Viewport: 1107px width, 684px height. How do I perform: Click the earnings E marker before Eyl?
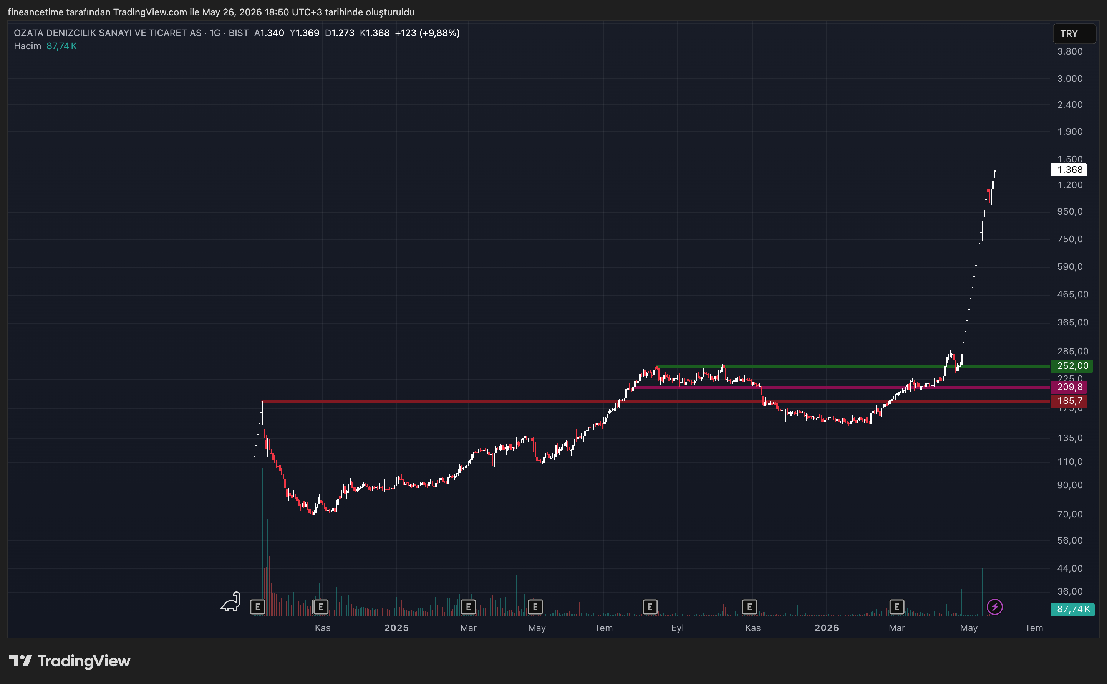(x=650, y=607)
